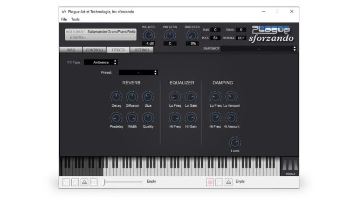Adjust the Vol (CC7) knob
Viewport: 358px width, 200px height.
pyautogui.click(x=149, y=35)
